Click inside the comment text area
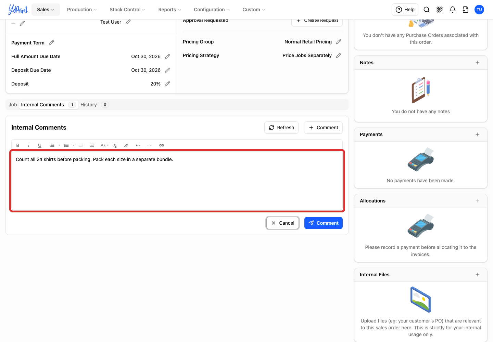 click(177, 181)
